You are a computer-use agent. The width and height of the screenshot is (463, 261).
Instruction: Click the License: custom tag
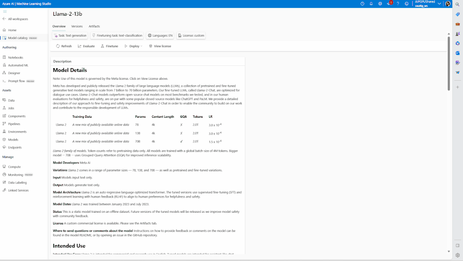point(191,35)
